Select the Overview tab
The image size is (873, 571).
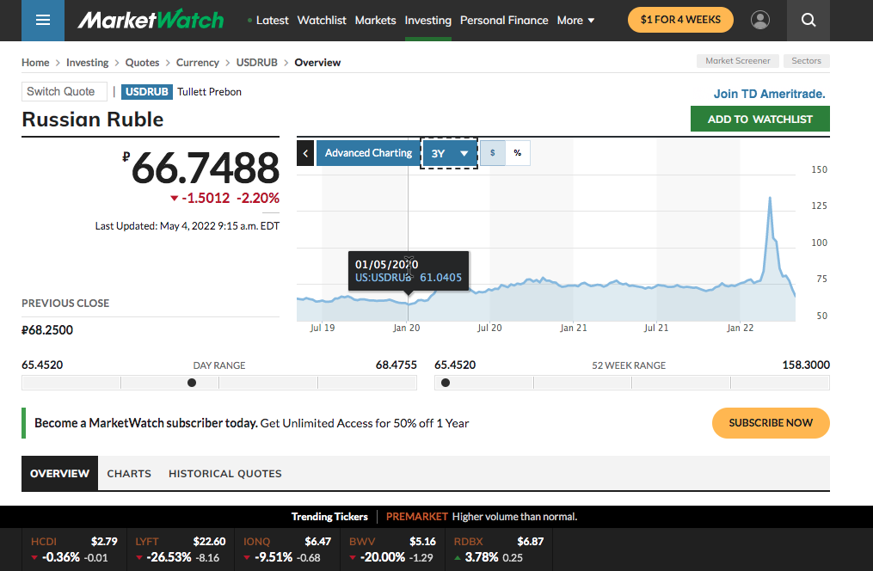(x=59, y=474)
